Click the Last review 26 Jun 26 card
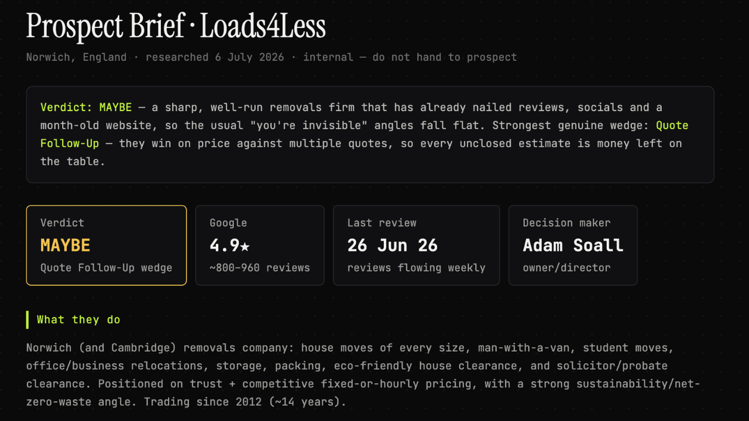Image resolution: width=749 pixels, height=421 pixels. point(416,245)
